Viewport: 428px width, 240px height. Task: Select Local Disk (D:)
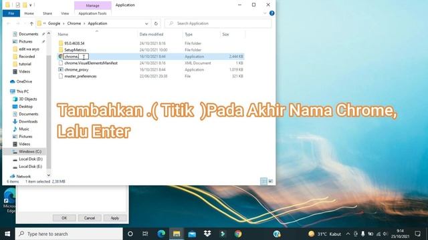point(31,159)
